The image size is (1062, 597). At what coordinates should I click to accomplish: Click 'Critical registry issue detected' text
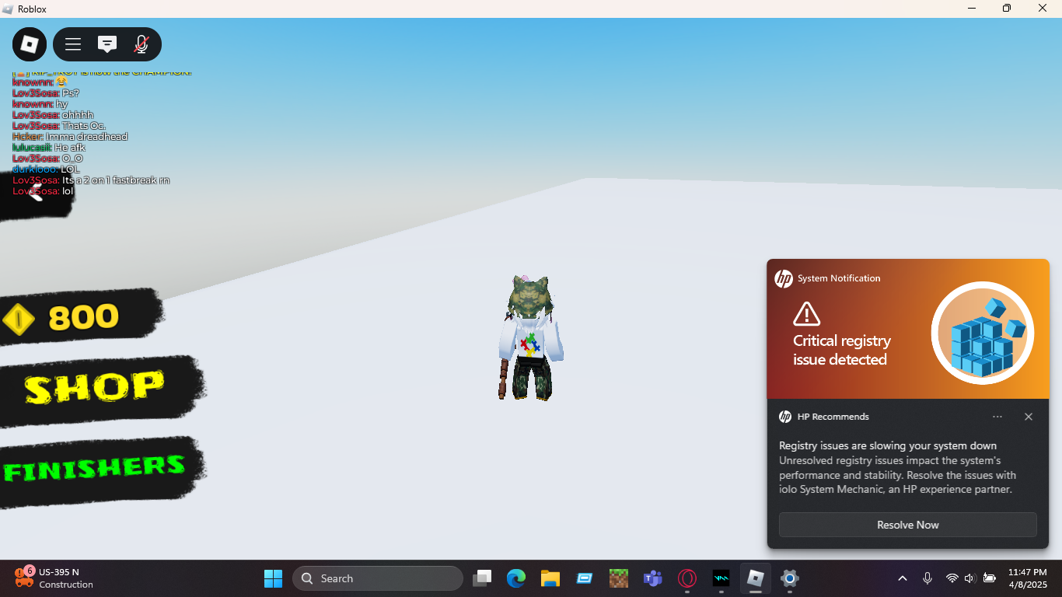click(841, 350)
